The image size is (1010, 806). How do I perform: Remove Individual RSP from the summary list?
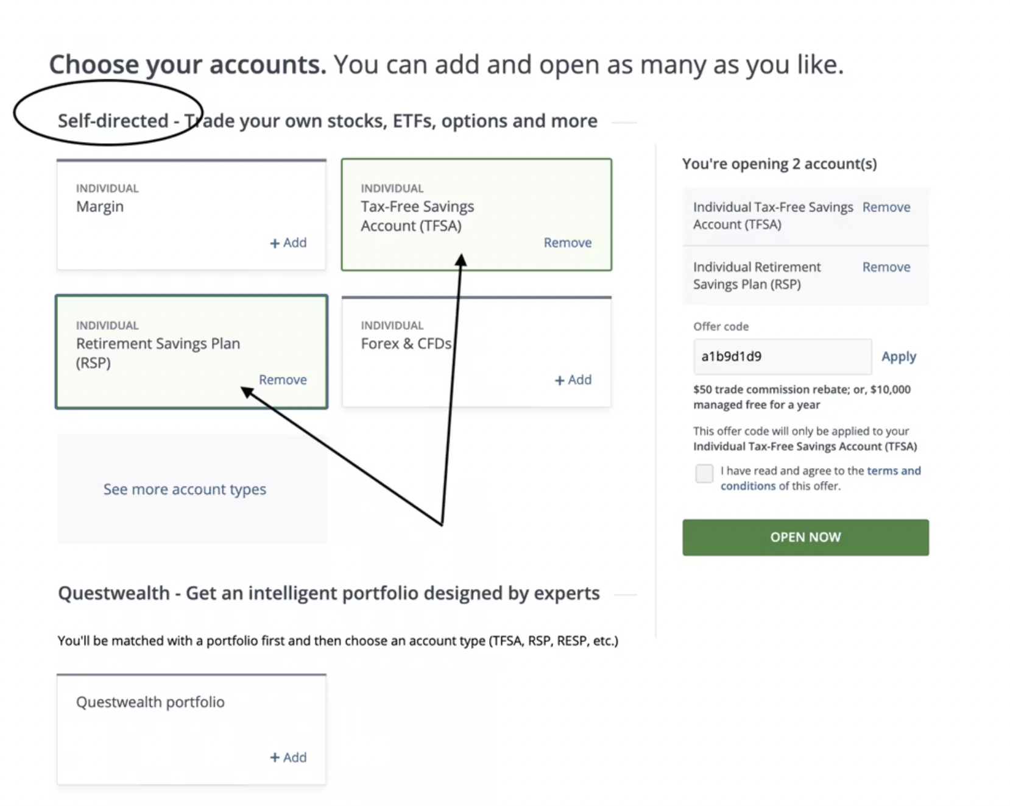886,267
